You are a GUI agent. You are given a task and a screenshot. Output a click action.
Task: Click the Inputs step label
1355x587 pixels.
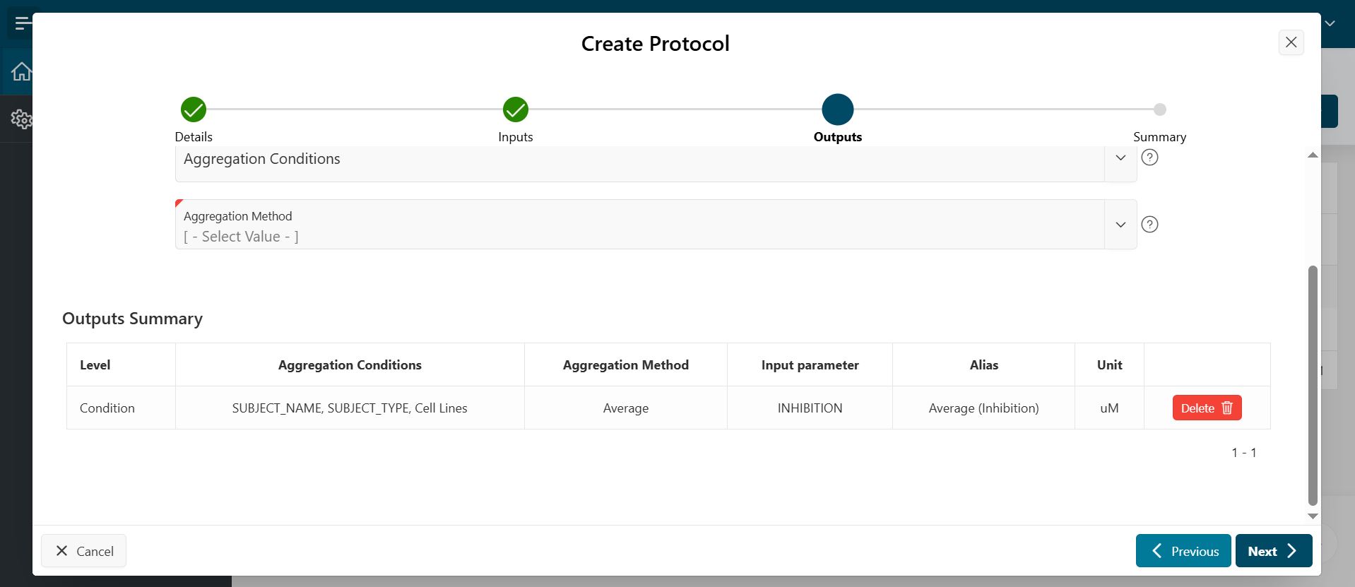tap(516, 137)
